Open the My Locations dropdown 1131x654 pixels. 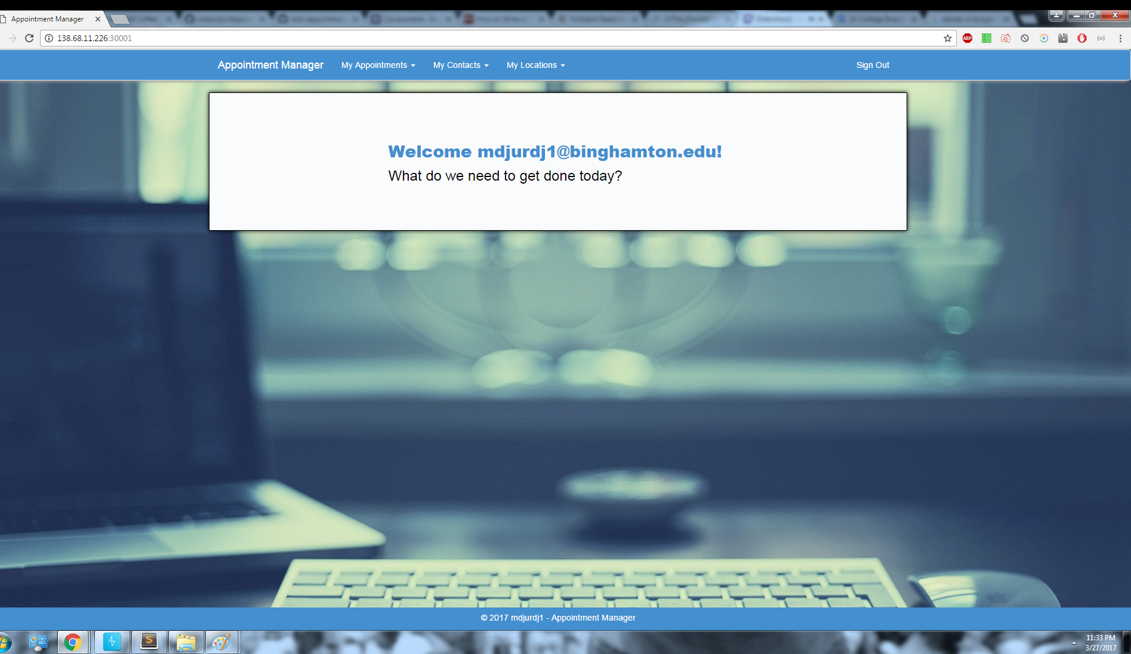(x=535, y=65)
